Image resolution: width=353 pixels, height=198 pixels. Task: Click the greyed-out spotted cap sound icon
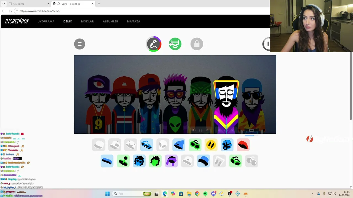(x=130, y=145)
